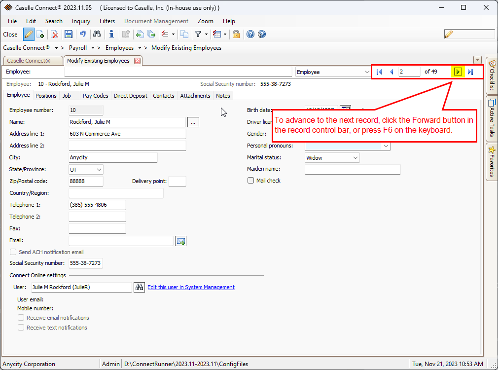The height and width of the screenshot is (370, 498).
Task: Click the grayed book-clock toolbar icon
Action: [126, 35]
